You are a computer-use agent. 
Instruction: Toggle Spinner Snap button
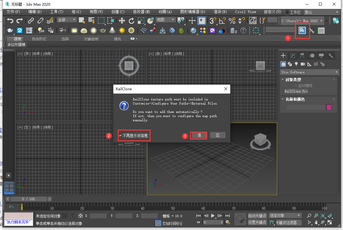tap(241, 21)
